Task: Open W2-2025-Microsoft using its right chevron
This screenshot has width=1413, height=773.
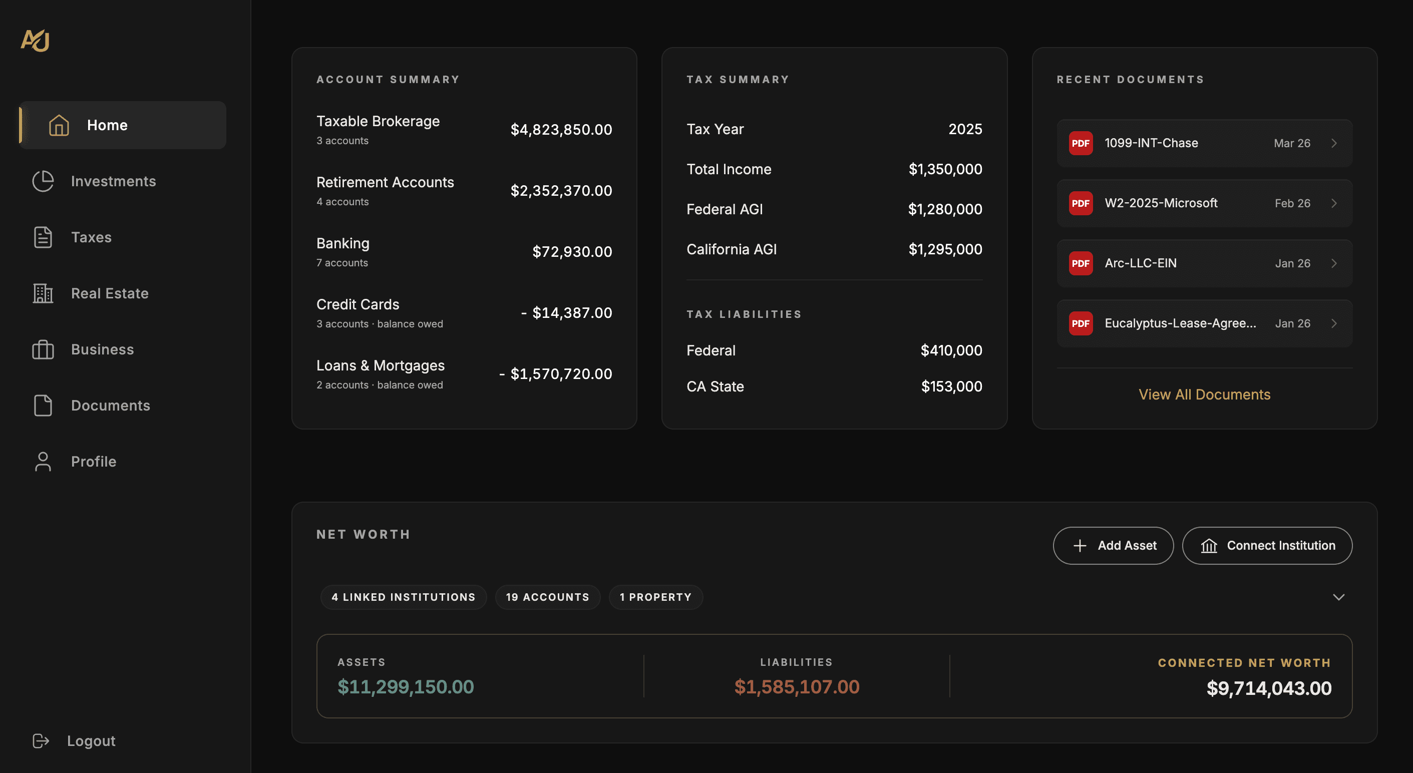Action: [x=1334, y=203]
